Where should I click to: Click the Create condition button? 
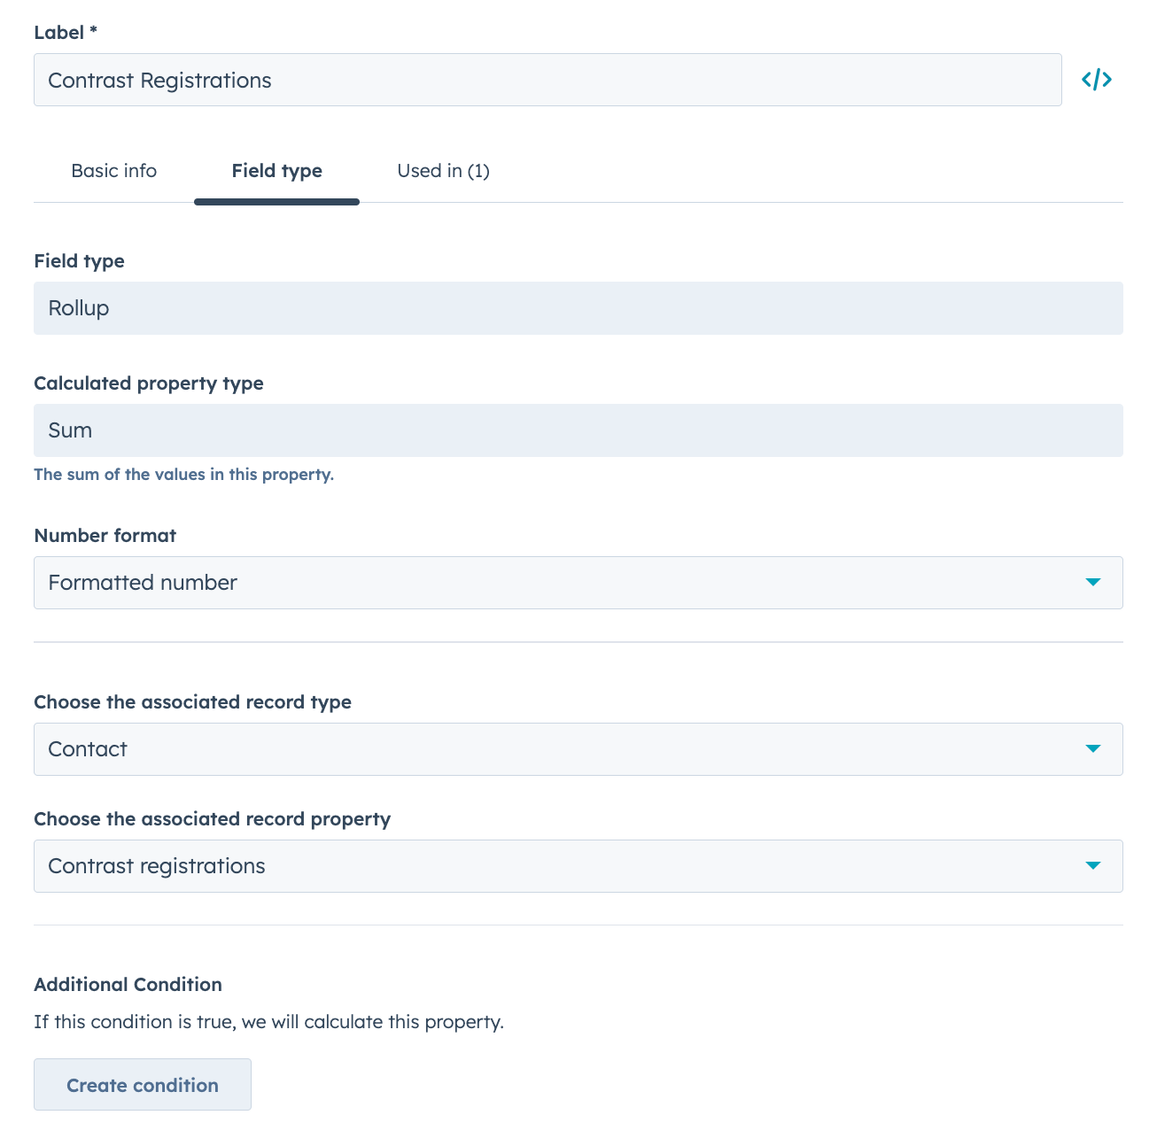(x=142, y=1084)
